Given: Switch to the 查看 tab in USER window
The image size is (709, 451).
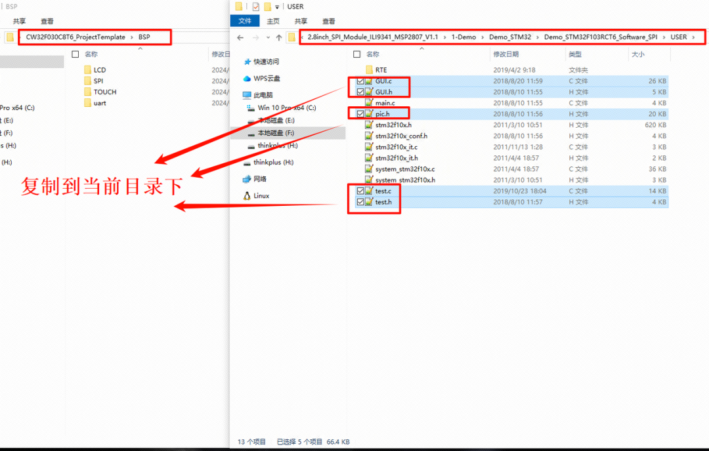Looking at the screenshot, I should point(329,21).
